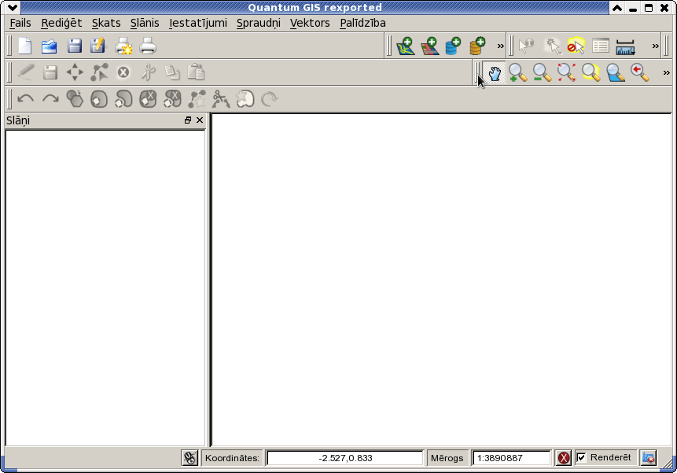Zoom to last extent icon with red arrow
The width and height of the screenshot is (677, 473).
click(x=640, y=72)
